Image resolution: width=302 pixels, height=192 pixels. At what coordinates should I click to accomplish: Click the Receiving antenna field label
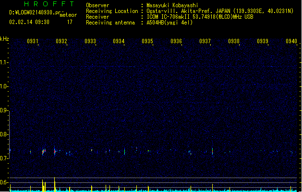click(110, 23)
